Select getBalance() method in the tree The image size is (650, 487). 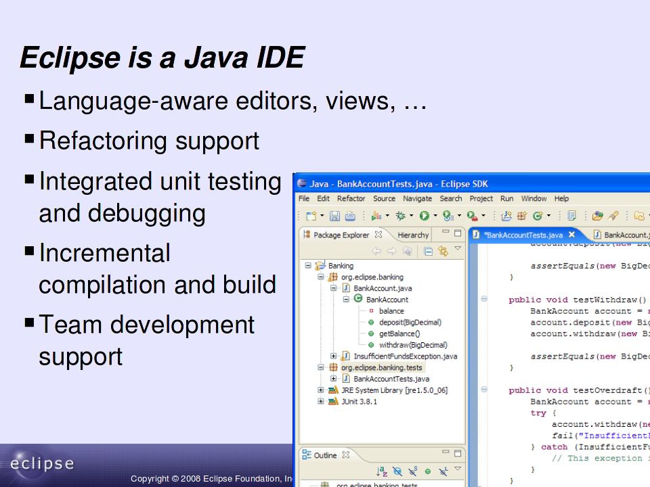[x=399, y=333]
